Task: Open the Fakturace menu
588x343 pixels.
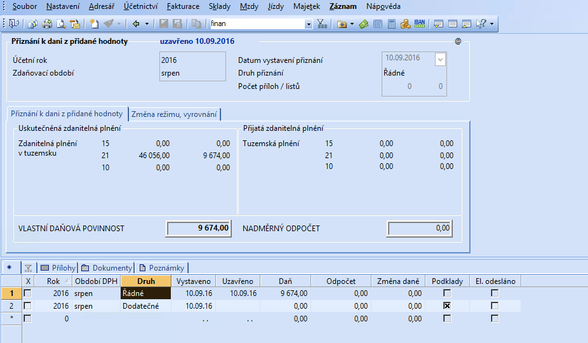Action: click(x=184, y=6)
